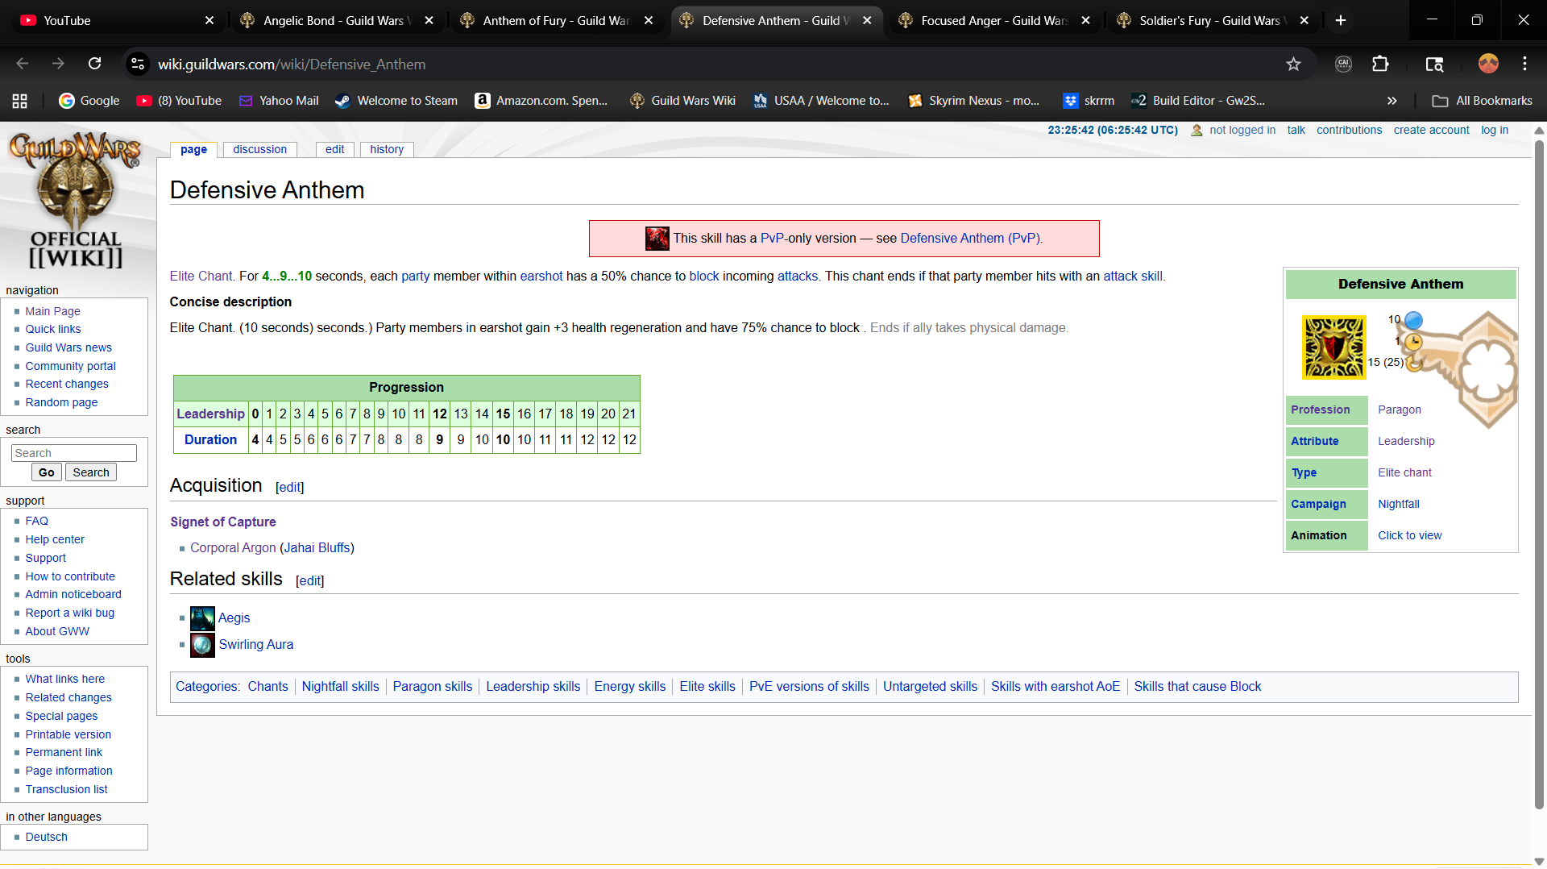This screenshot has width=1547, height=869.
Task: Open the Random page sidebar link
Action: pos(61,403)
